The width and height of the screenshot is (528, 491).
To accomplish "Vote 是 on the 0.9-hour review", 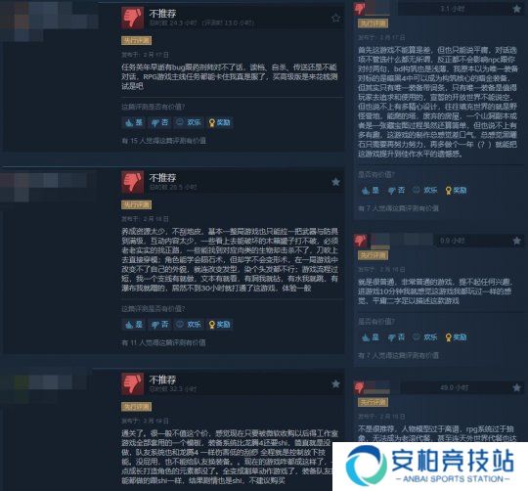I will (x=370, y=337).
